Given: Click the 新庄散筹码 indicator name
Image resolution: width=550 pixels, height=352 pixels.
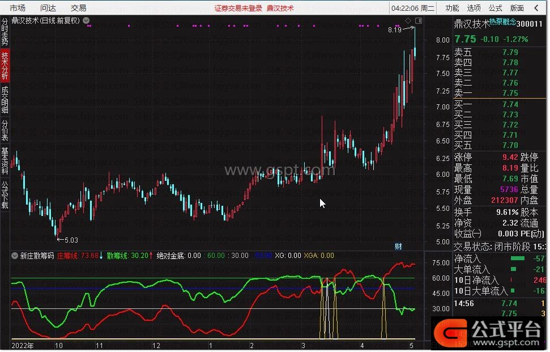Looking at the screenshot, I should (x=37, y=256).
